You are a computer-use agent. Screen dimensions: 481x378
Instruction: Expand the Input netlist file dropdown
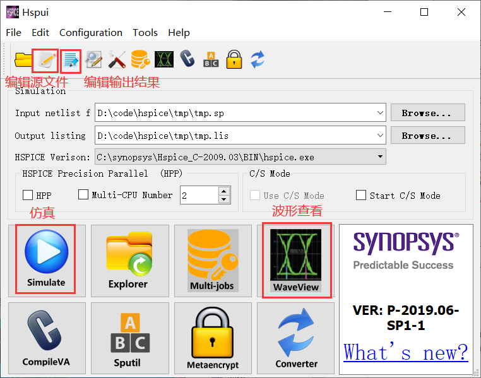380,112
